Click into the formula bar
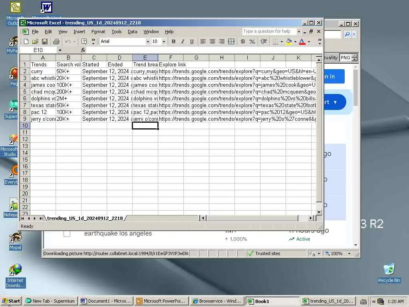Screen dimensions: 409x307 (203, 50)
